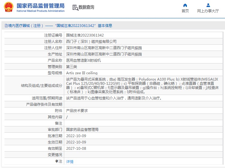Open the 详情 link
Image resolution: width=225 pixels, height=168 pixels.
point(70,161)
